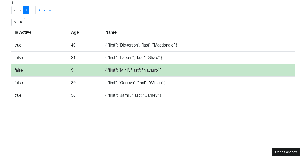
Task: Click the previous page chevron
Action: point(20,10)
